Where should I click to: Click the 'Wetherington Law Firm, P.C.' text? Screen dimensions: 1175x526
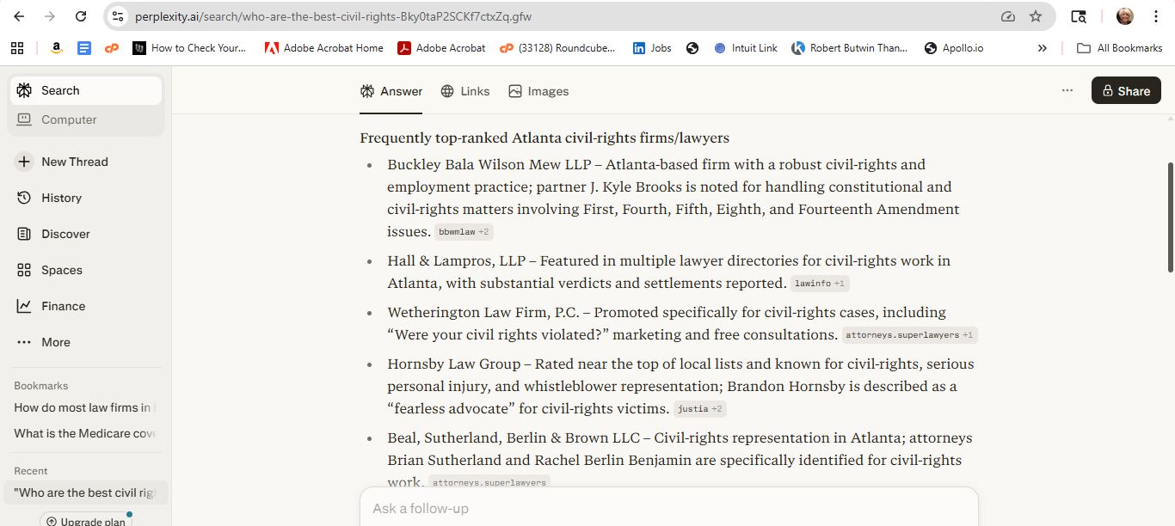[x=482, y=312]
